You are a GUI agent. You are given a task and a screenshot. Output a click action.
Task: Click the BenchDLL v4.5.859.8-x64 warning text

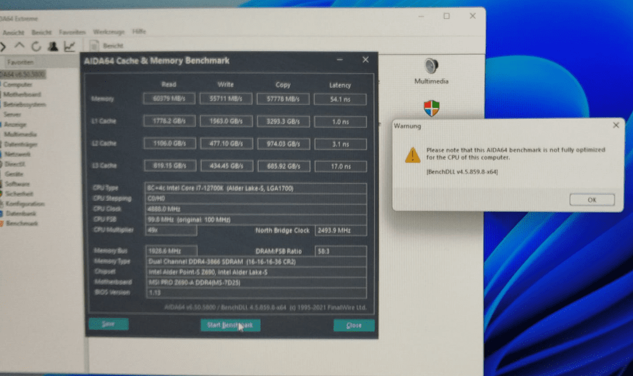click(x=462, y=172)
